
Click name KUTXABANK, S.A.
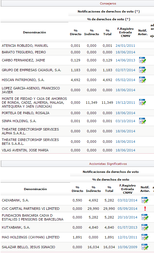(x=16, y=227)
